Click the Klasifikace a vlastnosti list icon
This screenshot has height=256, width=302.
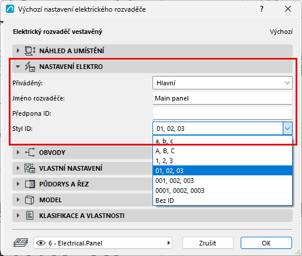click(30, 216)
